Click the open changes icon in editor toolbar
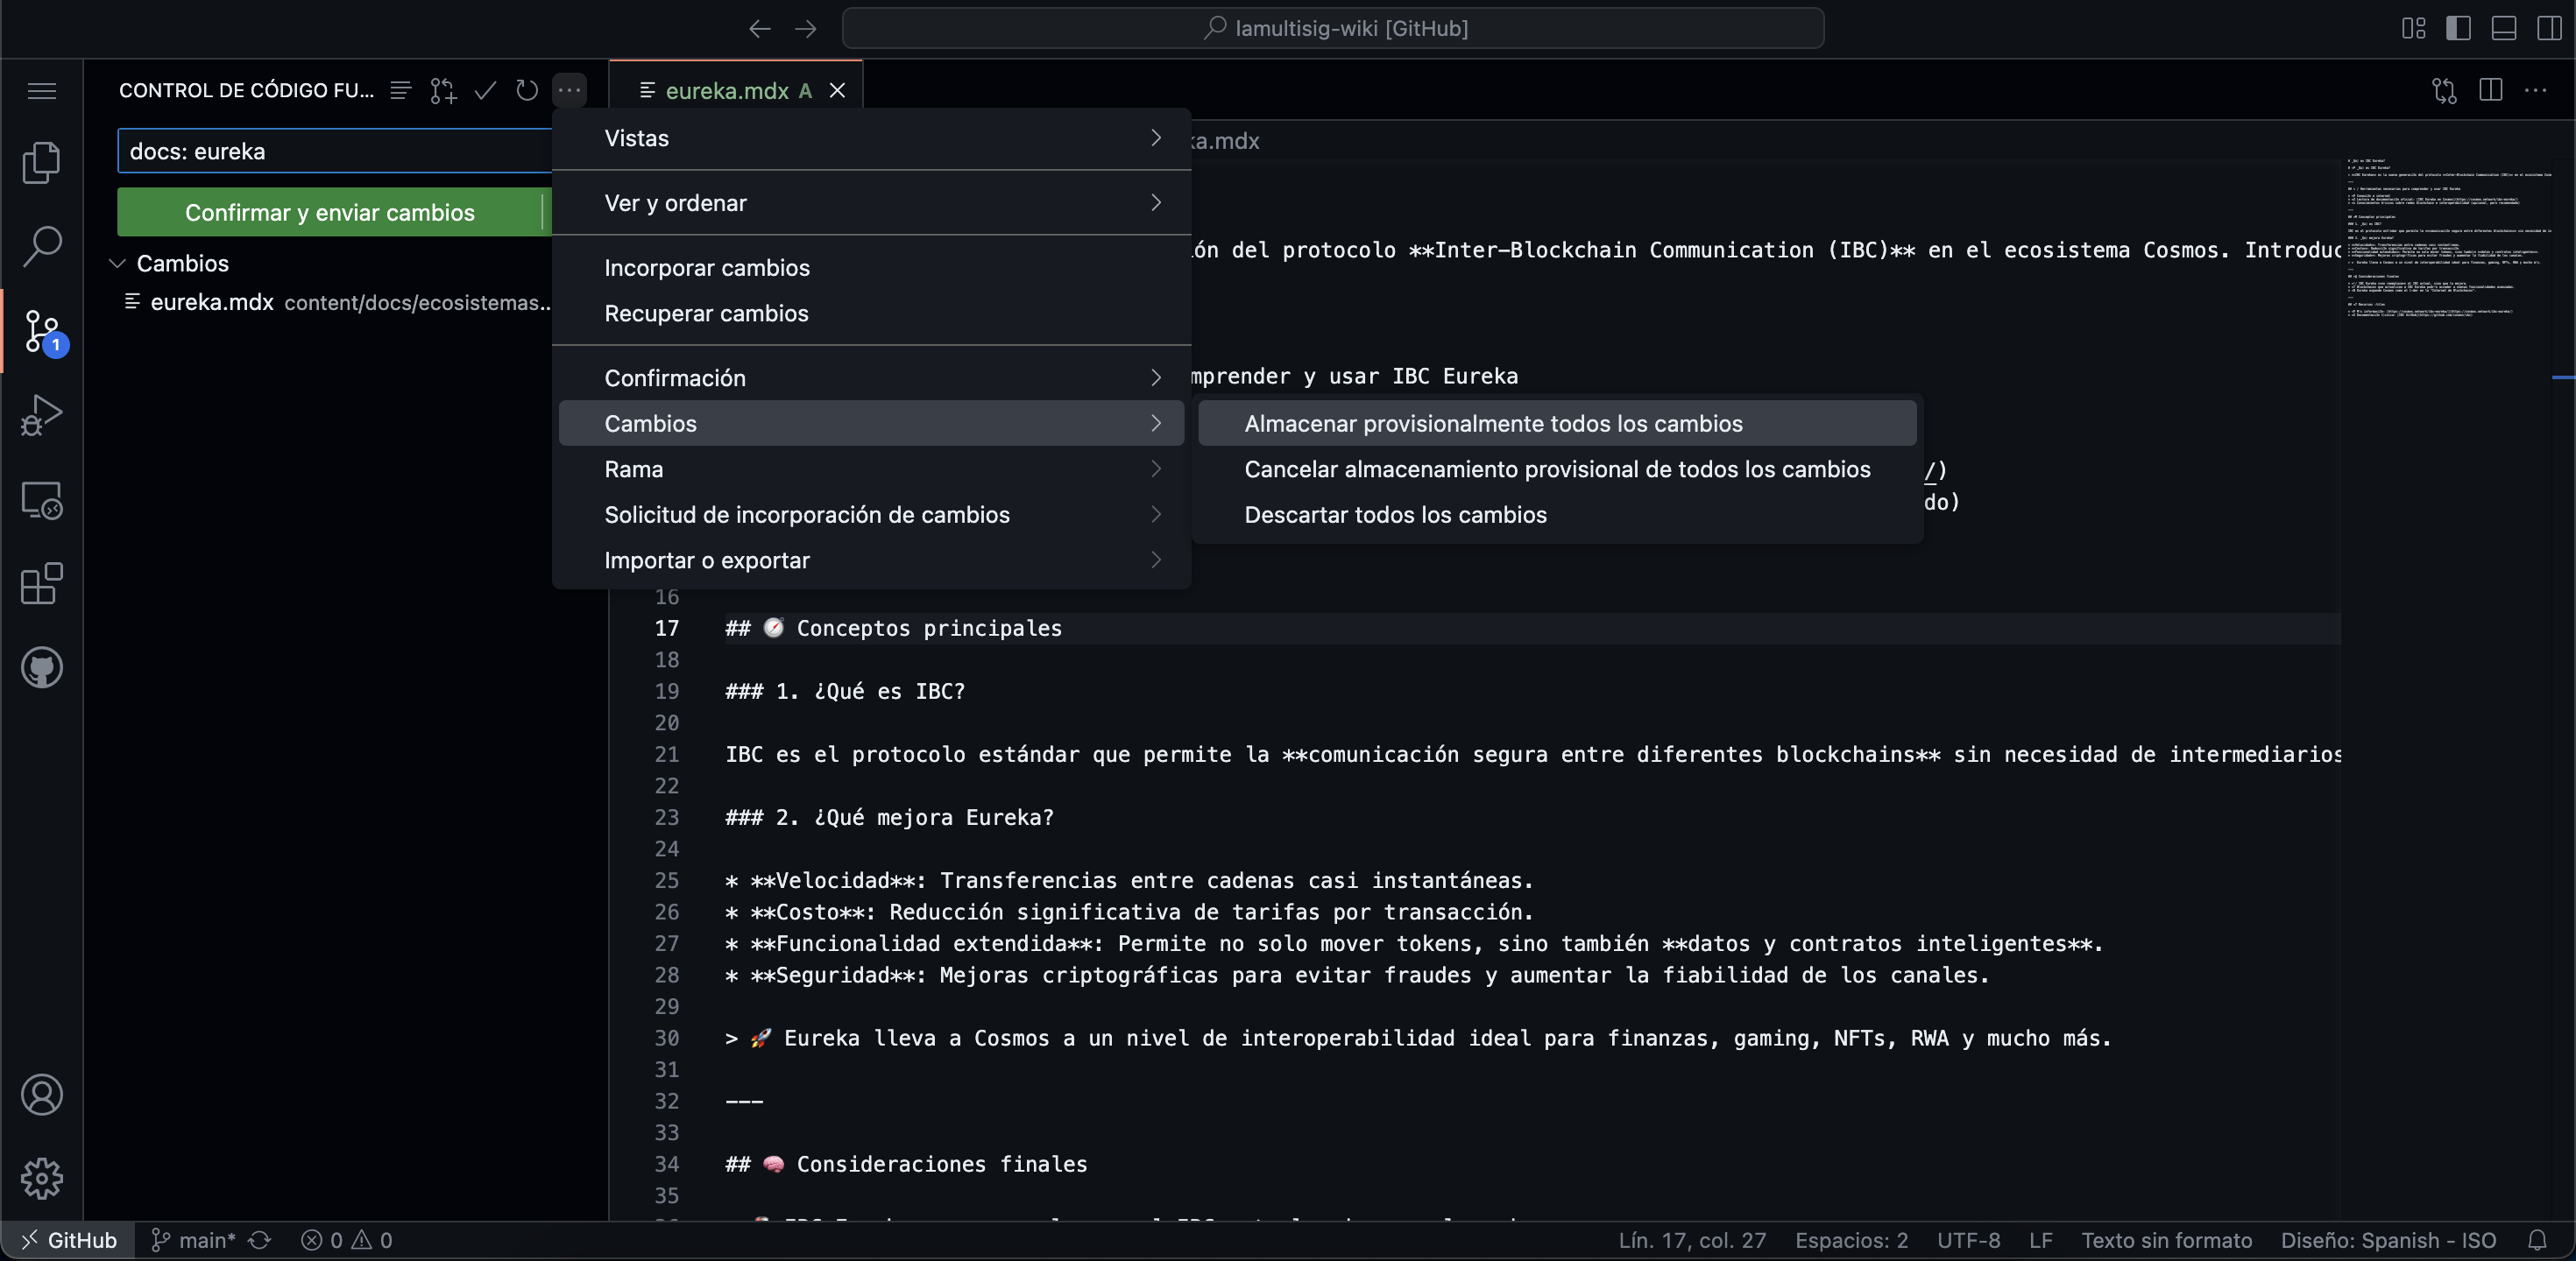This screenshot has width=2576, height=1261. pos(2444,91)
